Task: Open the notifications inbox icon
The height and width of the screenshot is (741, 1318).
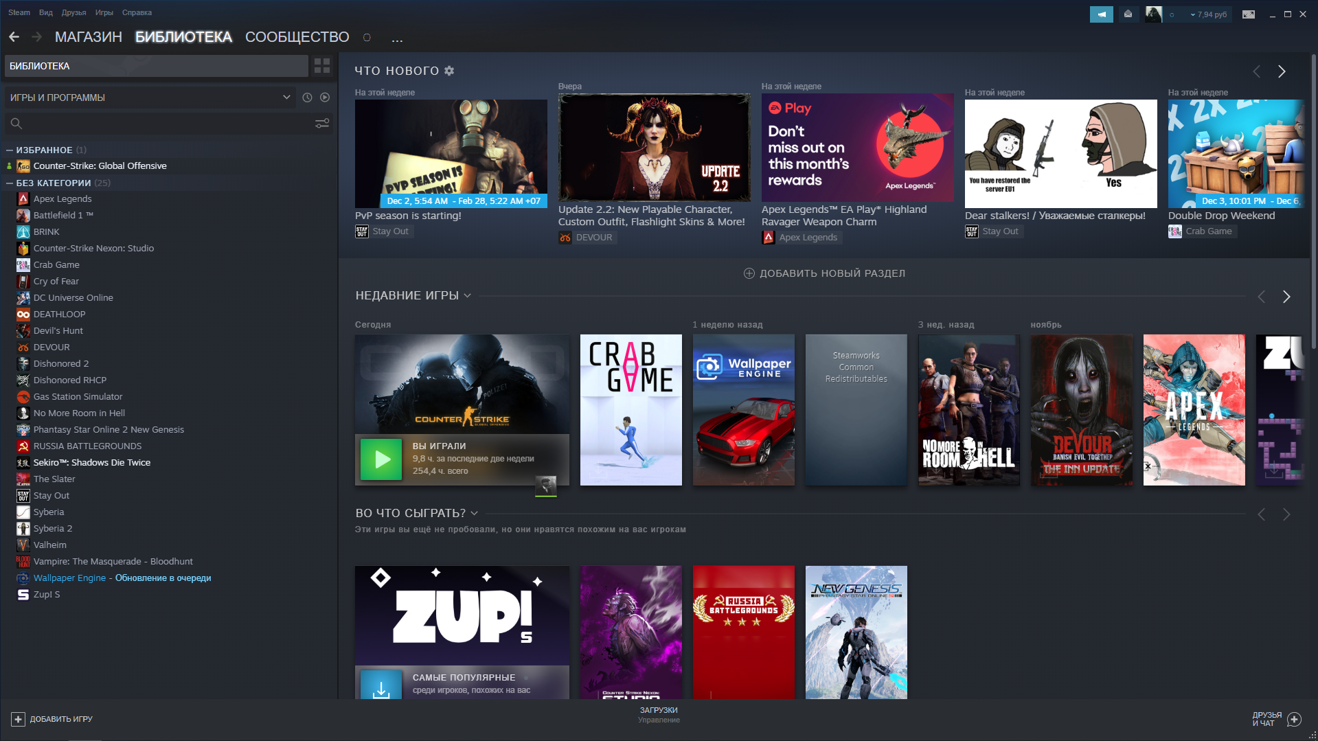Action: click(1128, 14)
